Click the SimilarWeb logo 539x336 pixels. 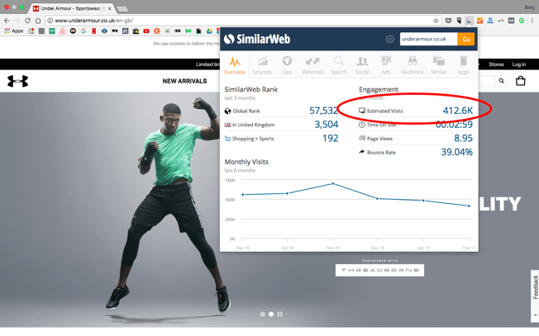(257, 39)
